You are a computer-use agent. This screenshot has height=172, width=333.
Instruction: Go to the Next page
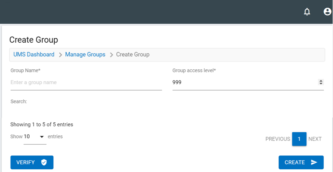point(315,139)
